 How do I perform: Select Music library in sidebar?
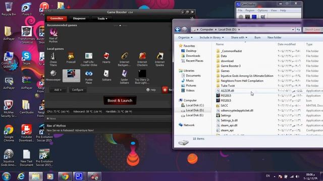(190, 80)
